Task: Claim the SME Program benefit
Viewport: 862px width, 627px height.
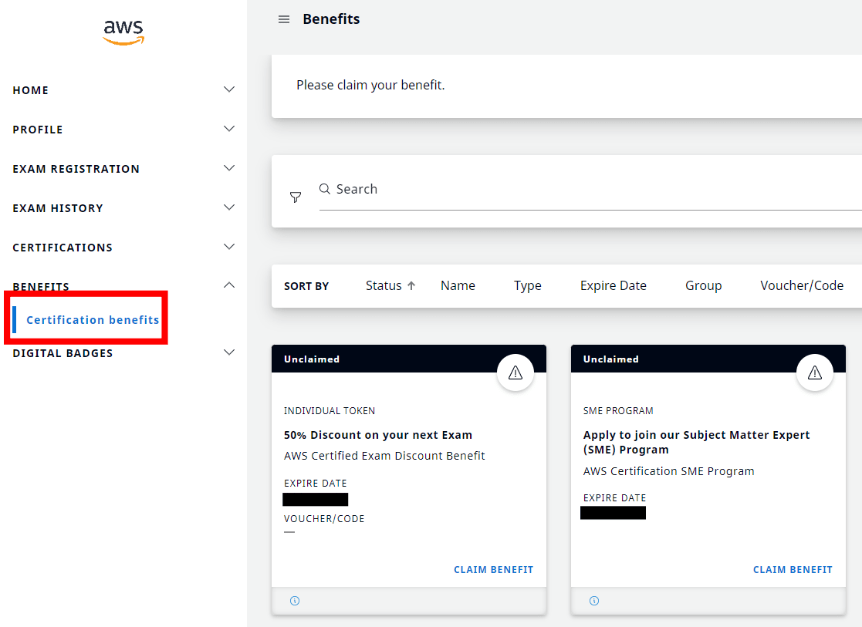Action: [793, 570]
